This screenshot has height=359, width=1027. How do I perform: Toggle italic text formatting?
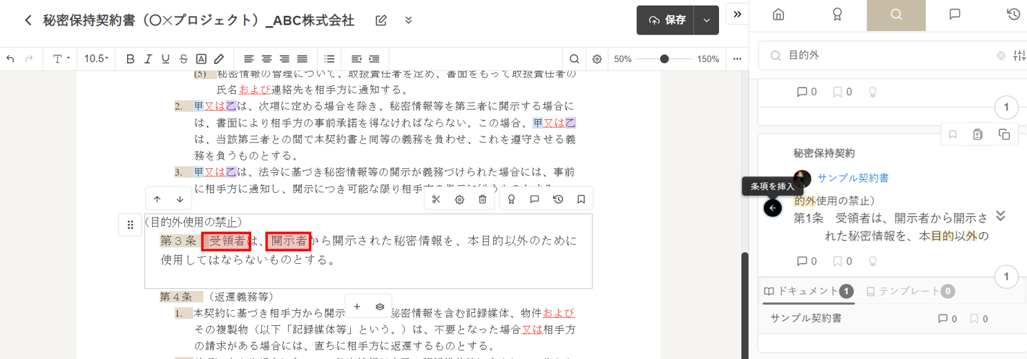pos(148,59)
